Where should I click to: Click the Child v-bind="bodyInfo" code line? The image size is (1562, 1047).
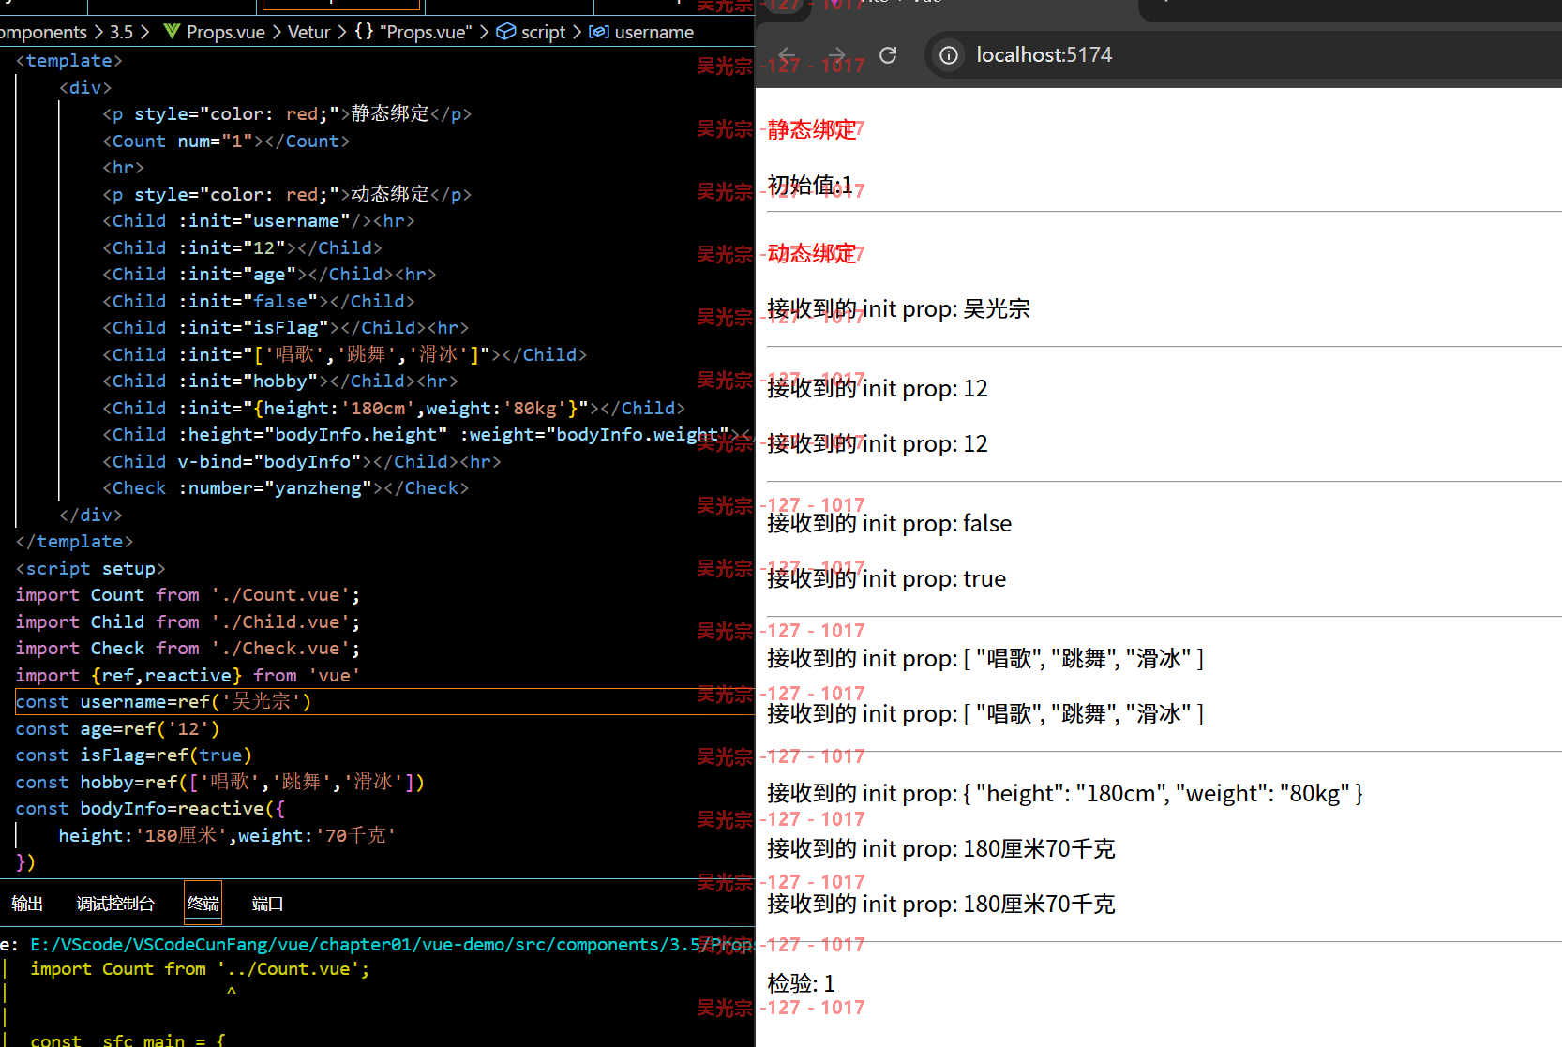301,461
